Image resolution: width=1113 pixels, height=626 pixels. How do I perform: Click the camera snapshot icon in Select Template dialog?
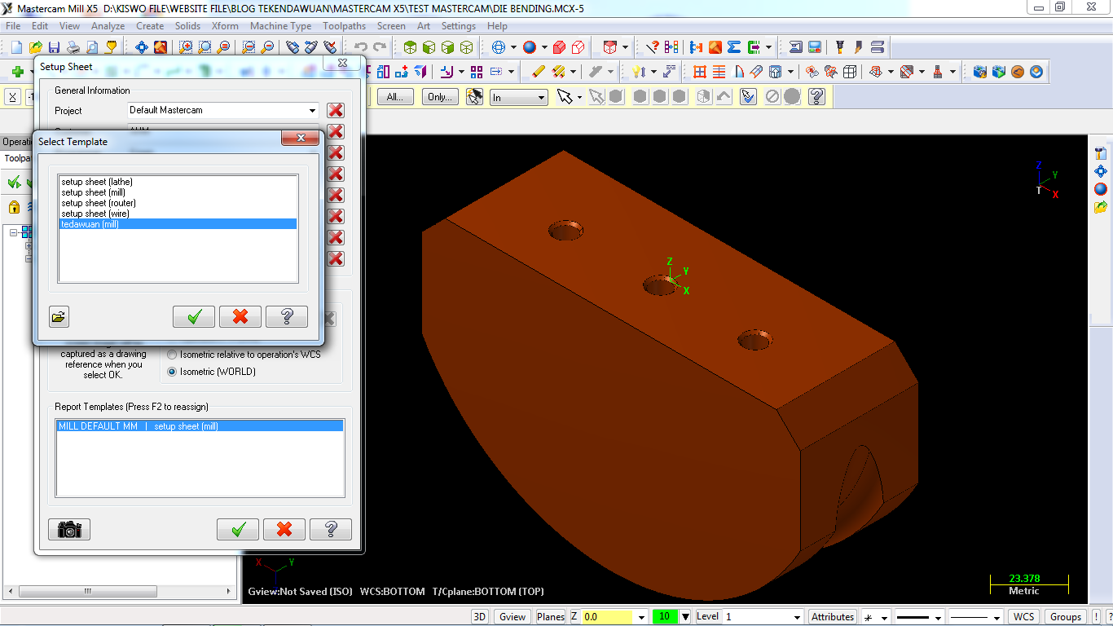pos(69,529)
